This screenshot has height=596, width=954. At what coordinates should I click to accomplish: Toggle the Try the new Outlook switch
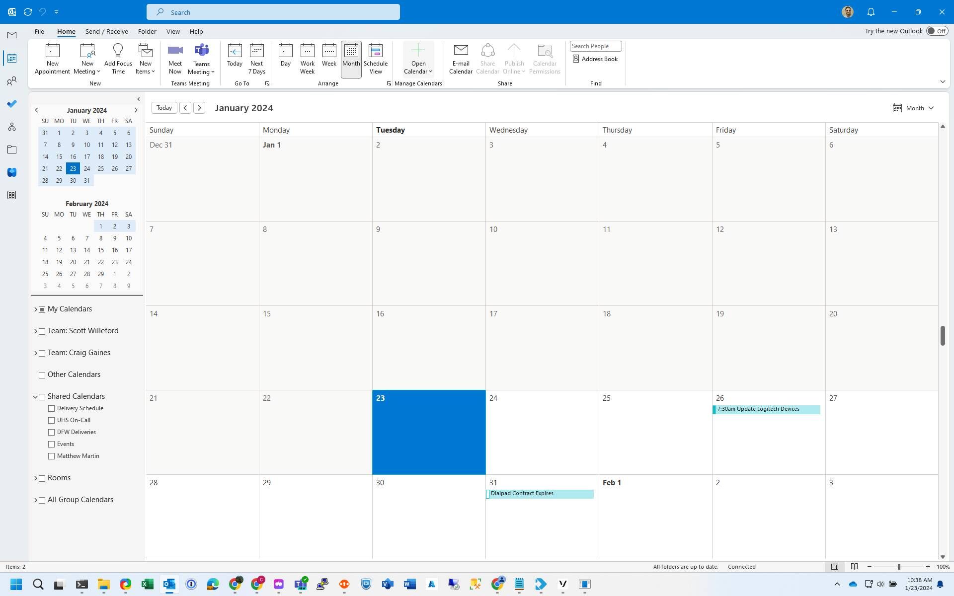pos(937,31)
